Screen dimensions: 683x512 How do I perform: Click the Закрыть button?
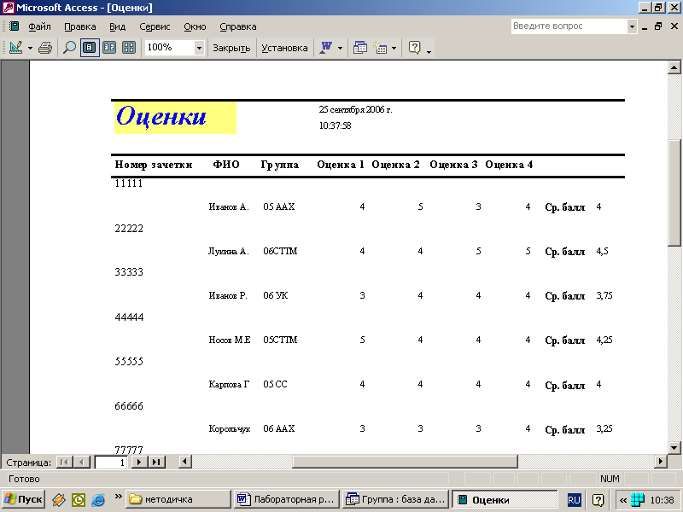pos(231,48)
